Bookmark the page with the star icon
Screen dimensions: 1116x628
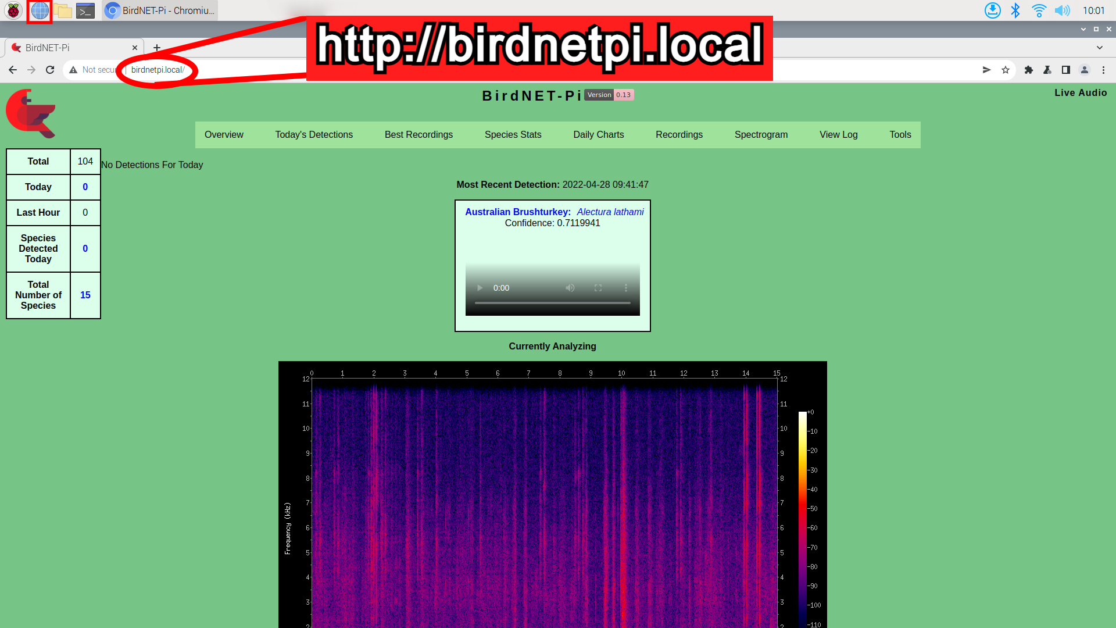(x=1006, y=70)
